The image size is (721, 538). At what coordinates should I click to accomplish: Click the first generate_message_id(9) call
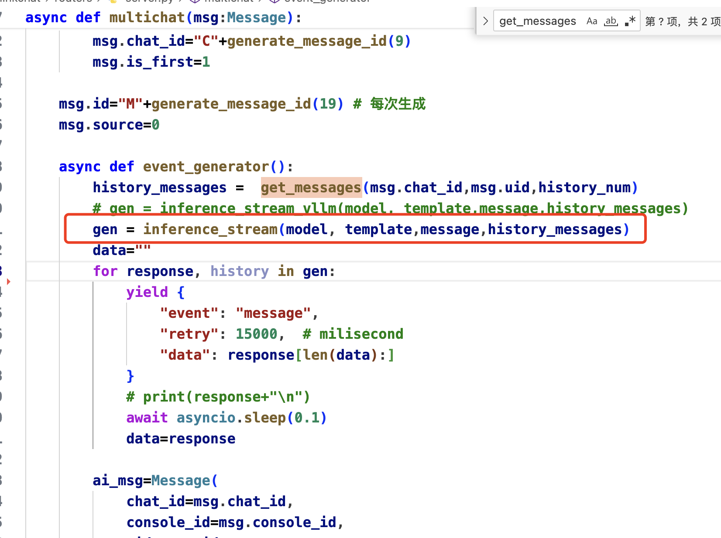tap(319, 41)
